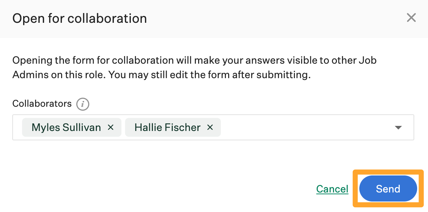Click Cancel to abort sending

(332, 188)
